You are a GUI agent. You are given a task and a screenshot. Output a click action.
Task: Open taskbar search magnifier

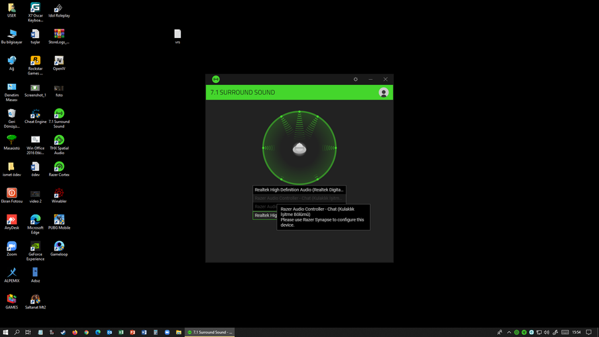pyautogui.click(x=17, y=332)
